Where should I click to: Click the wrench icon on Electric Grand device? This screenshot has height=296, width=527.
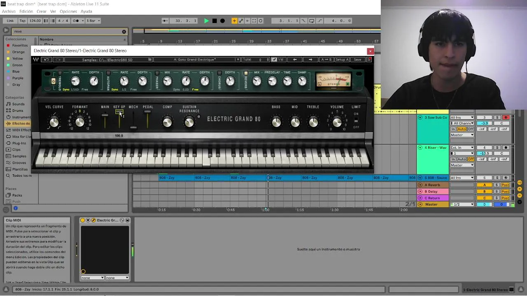coord(93,220)
